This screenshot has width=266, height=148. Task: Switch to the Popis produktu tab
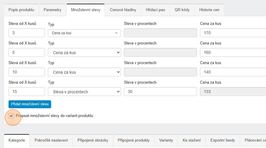pyautogui.click(x=21, y=10)
